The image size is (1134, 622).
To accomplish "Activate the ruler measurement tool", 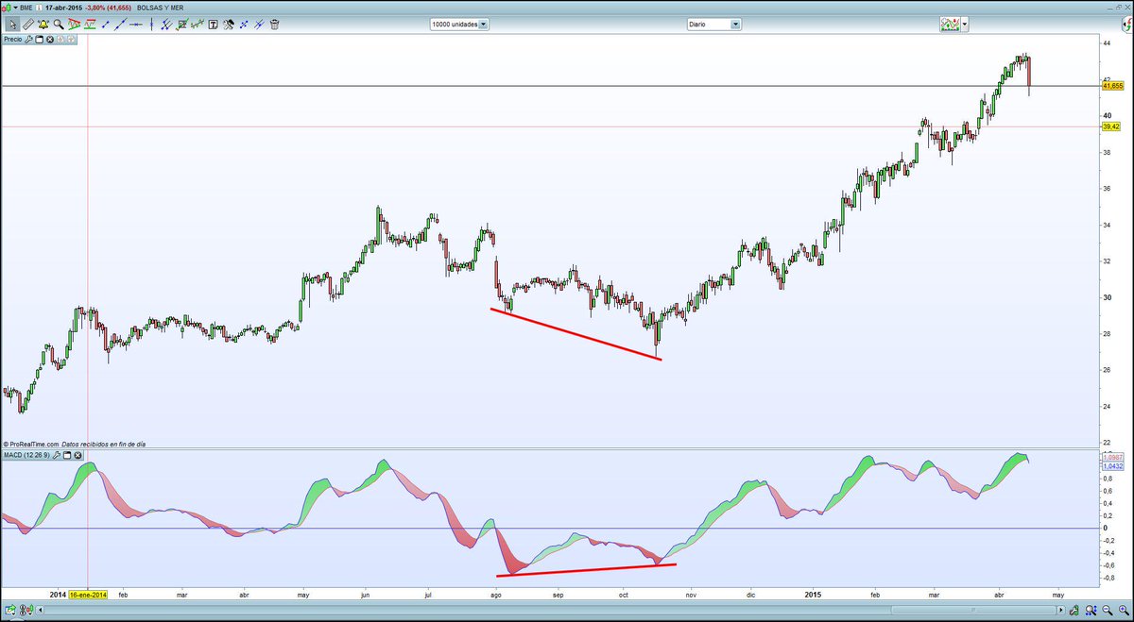I will [26, 24].
